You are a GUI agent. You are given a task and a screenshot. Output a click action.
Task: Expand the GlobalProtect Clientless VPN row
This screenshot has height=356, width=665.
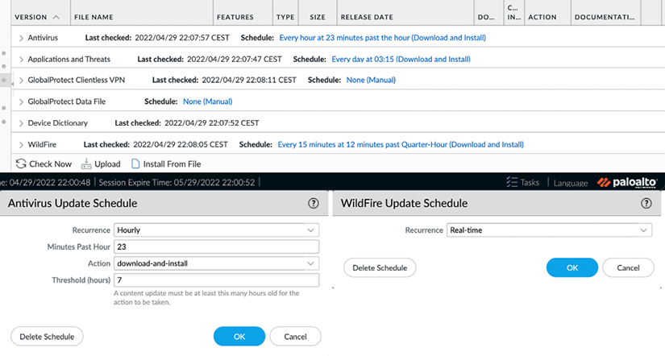coord(21,80)
